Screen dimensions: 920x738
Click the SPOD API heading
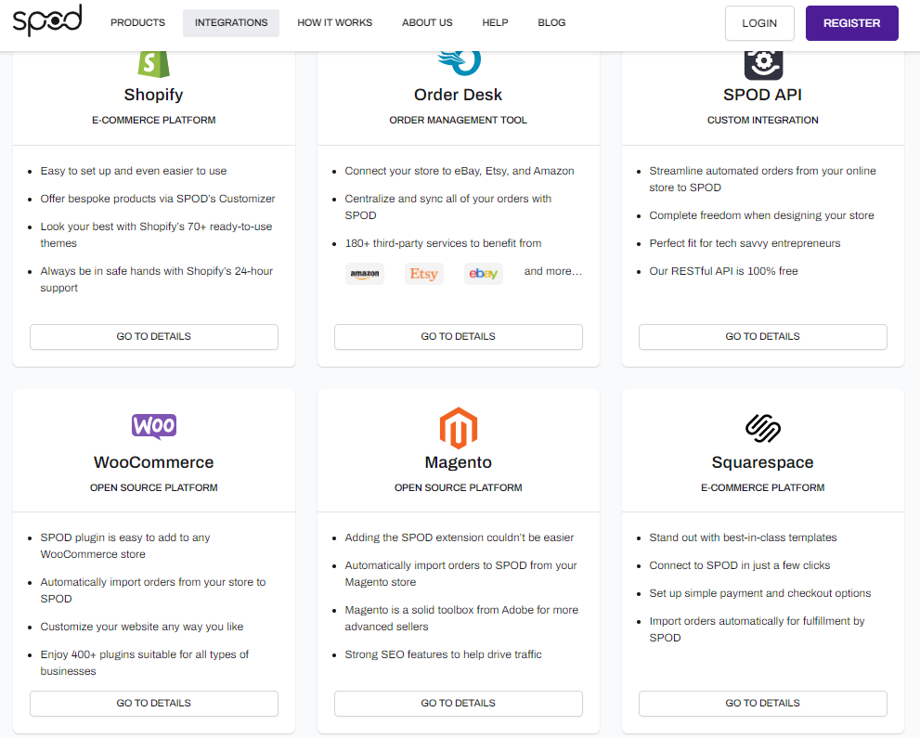[763, 95]
